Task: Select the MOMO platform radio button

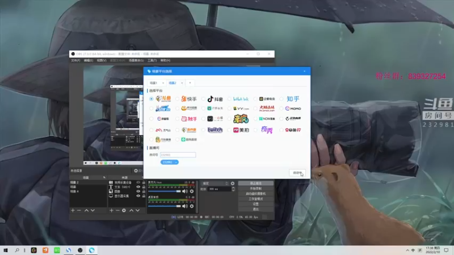Action: 281,108
